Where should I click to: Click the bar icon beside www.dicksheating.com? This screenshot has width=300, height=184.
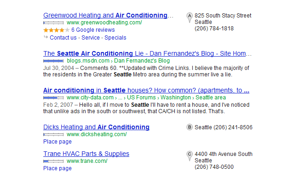(x=53, y=135)
